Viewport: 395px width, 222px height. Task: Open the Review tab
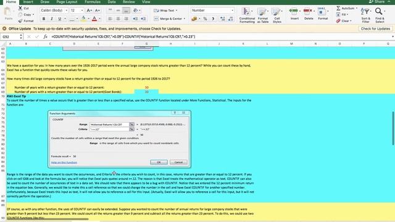tap(129, 2)
